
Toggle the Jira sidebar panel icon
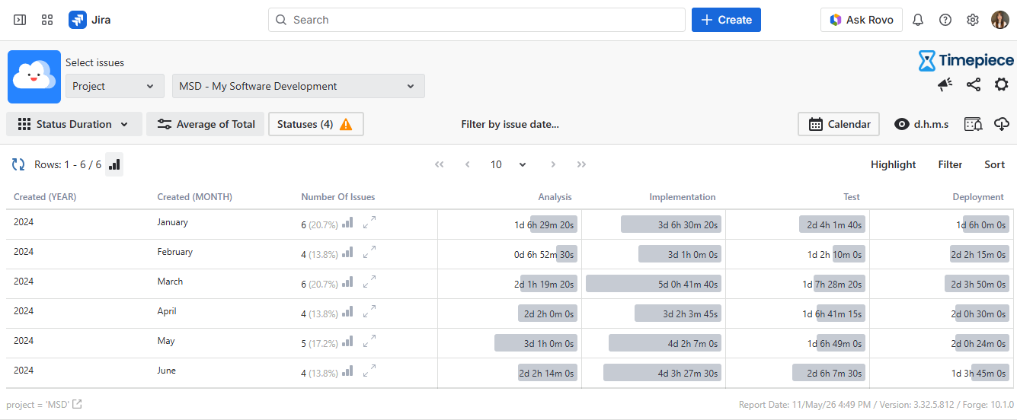pyautogui.click(x=20, y=20)
